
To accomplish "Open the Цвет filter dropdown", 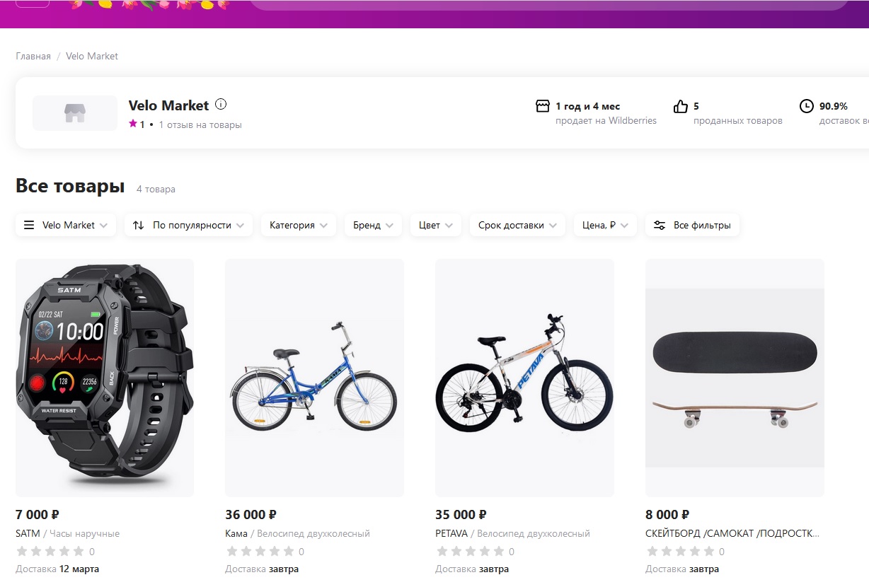I will click(436, 226).
